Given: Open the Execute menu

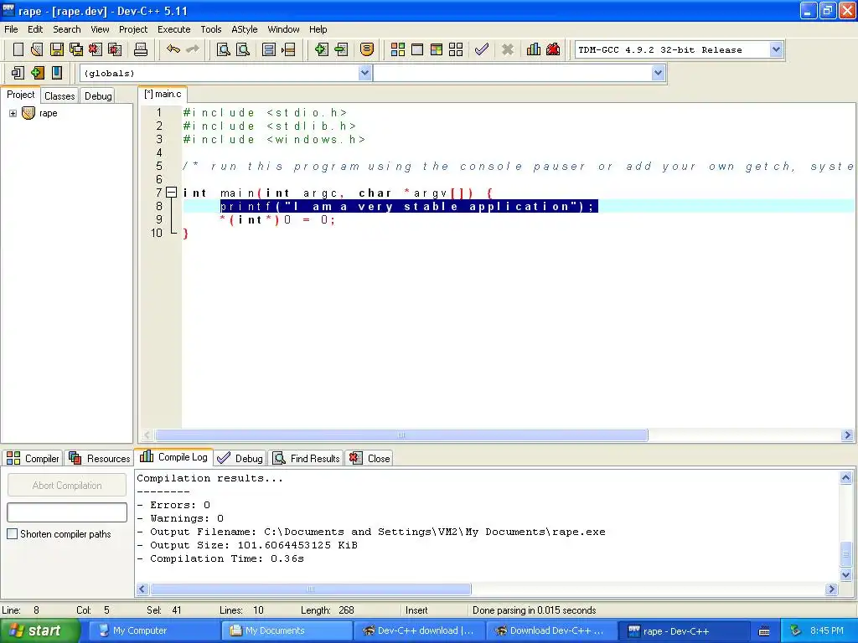Looking at the screenshot, I should [174, 29].
